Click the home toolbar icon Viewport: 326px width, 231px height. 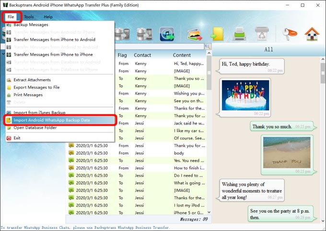[x=312, y=34]
